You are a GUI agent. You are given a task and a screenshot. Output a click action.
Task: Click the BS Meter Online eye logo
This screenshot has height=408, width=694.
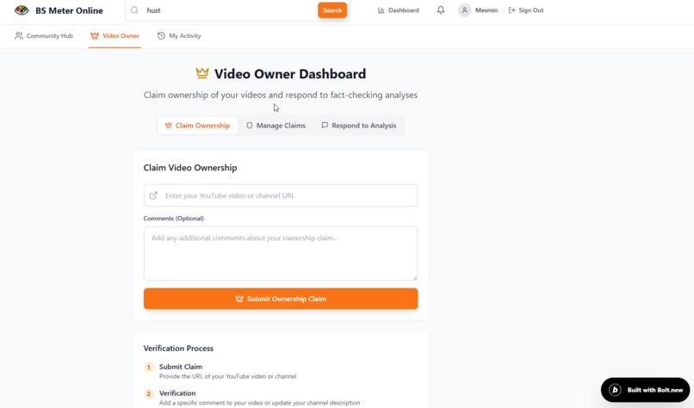click(22, 10)
